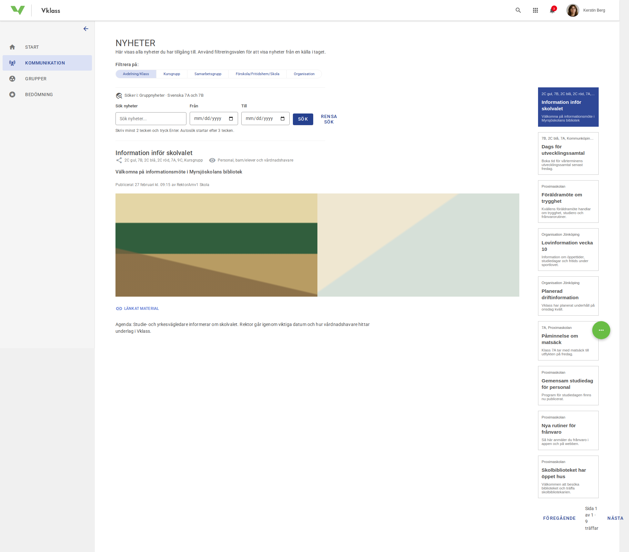Open GRUPPER in the sidebar
The height and width of the screenshot is (552, 629).
click(47, 79)
